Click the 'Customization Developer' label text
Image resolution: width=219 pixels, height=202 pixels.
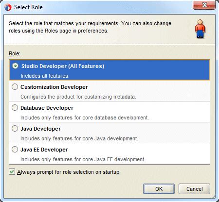tap(54, 87)
